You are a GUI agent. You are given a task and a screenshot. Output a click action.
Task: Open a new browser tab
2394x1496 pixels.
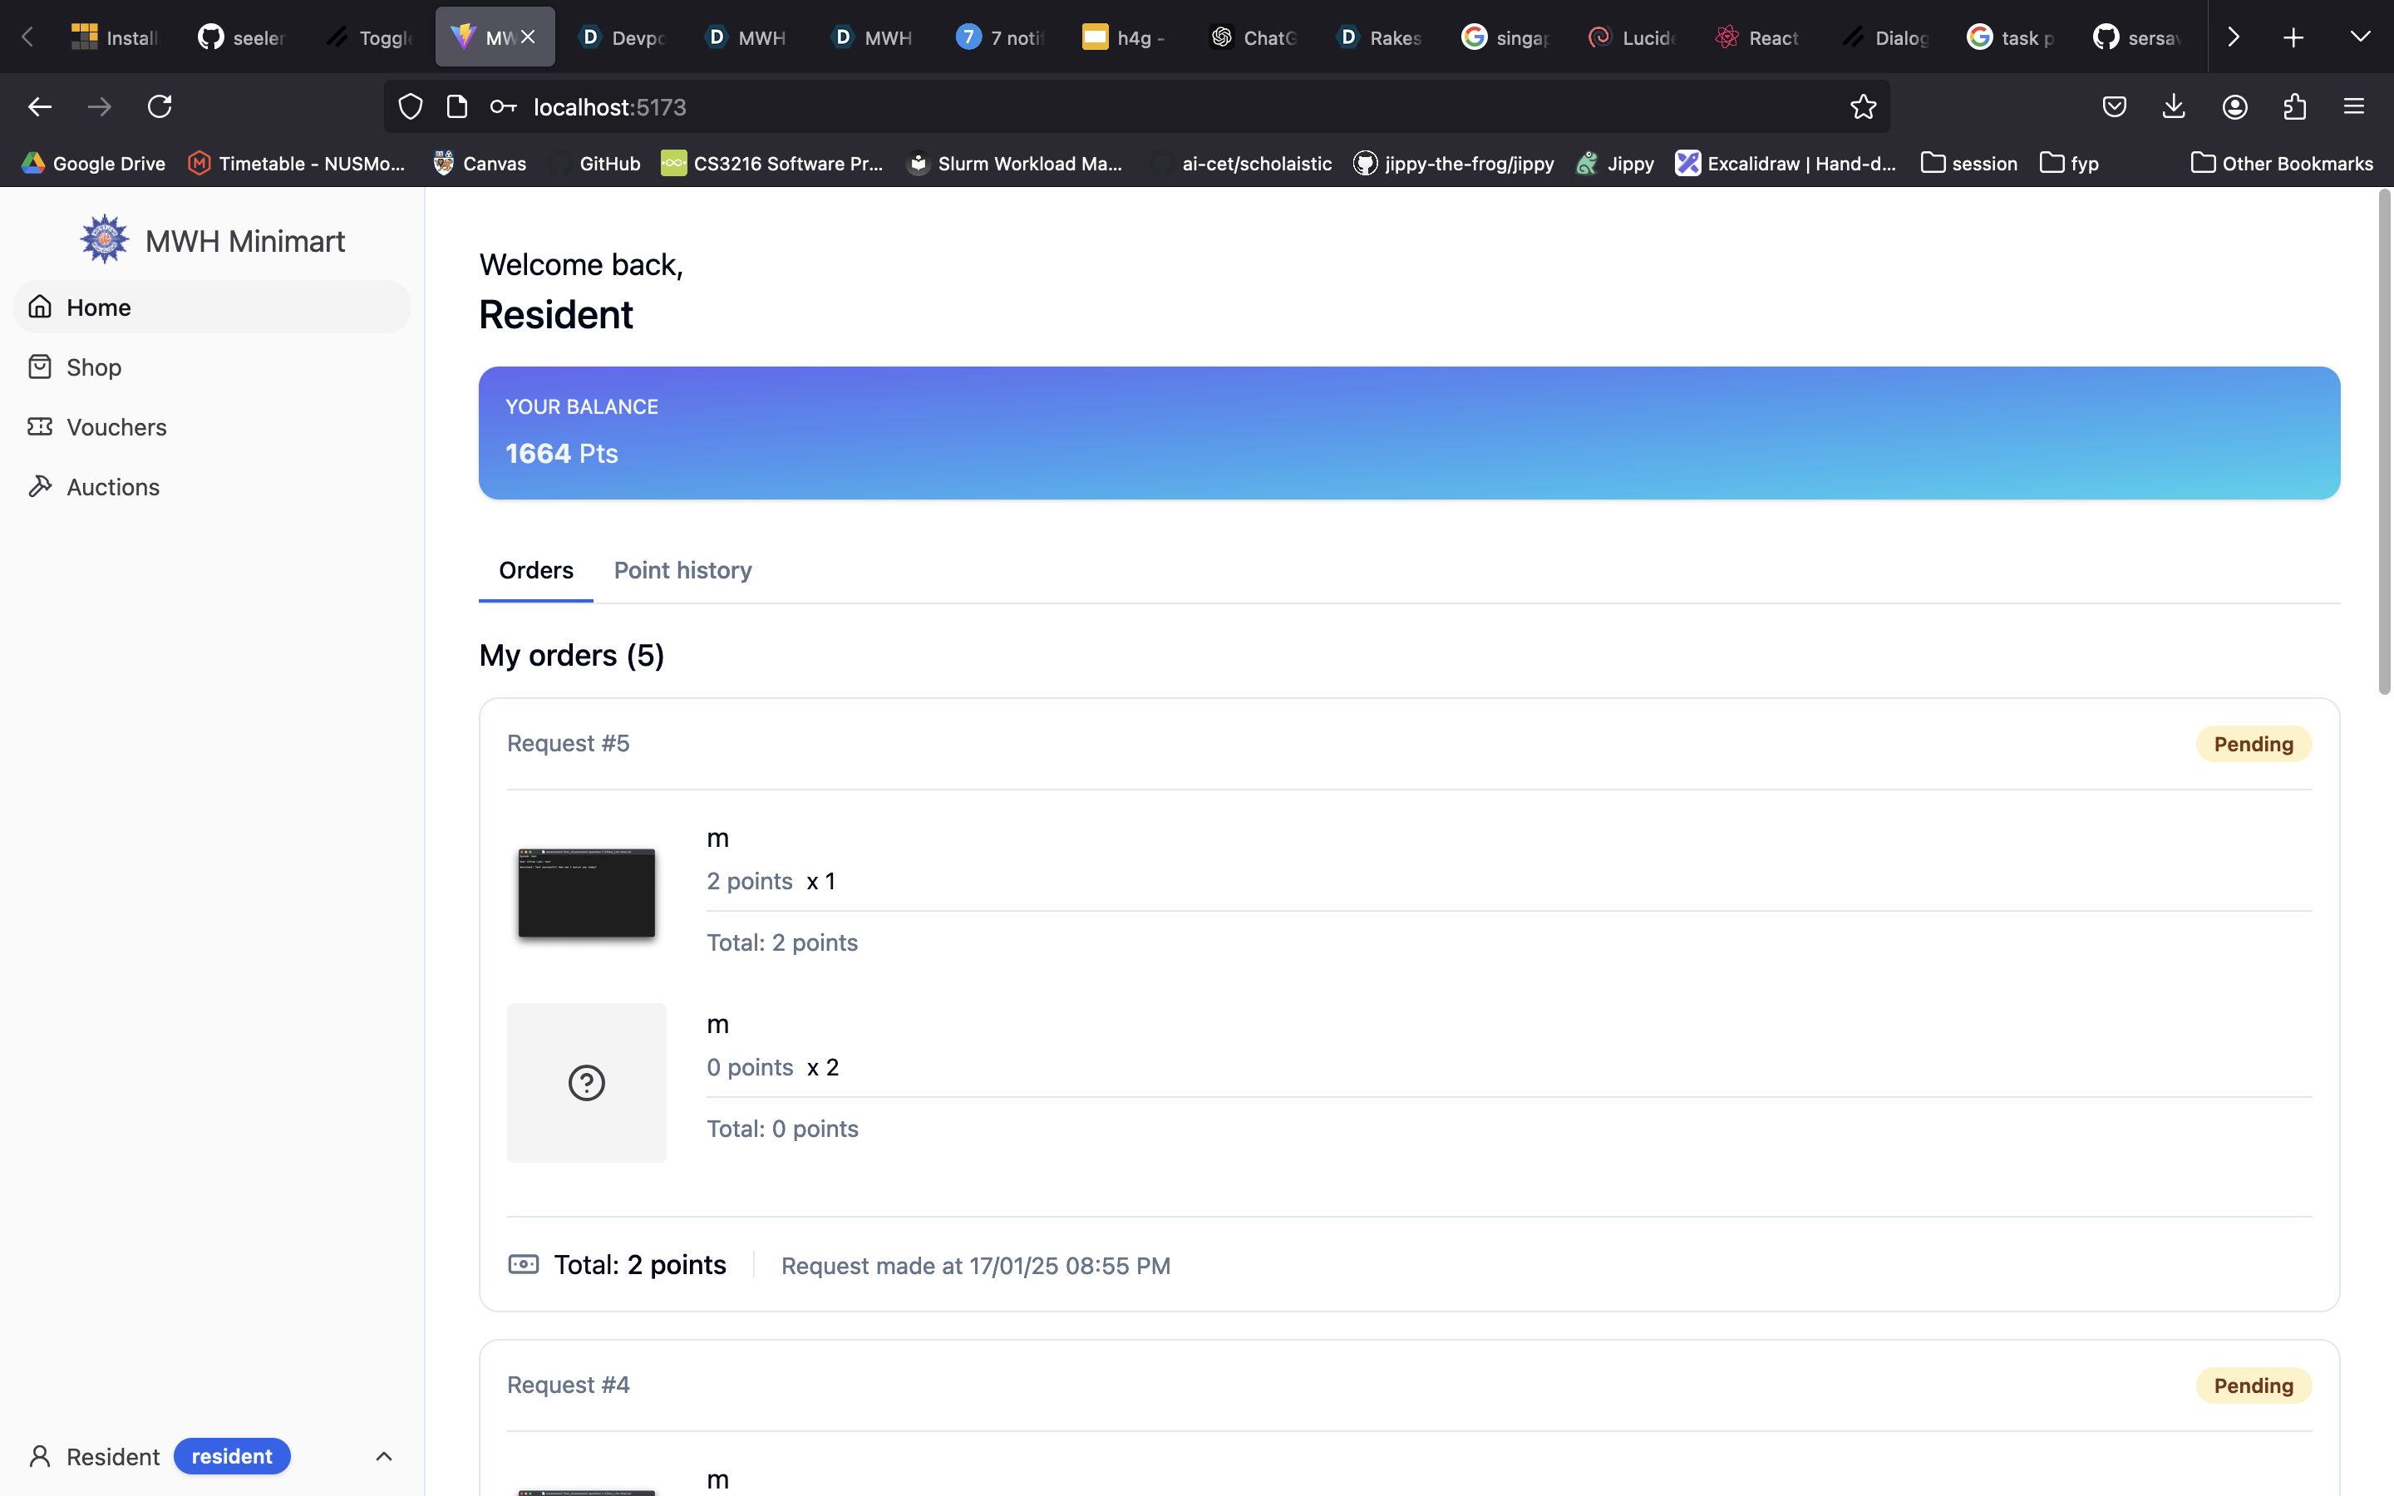point(2293,37)
